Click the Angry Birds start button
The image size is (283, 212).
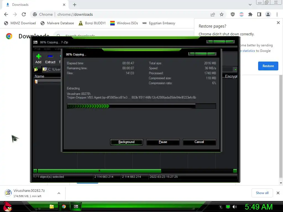coord(7,206)
